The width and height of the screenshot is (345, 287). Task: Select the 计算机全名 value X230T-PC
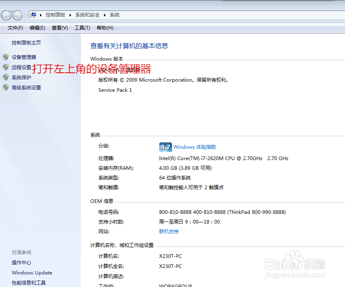[170, 266]
